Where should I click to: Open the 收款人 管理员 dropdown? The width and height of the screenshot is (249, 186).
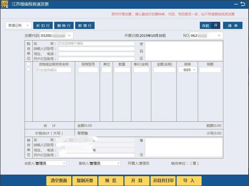pyautogui.click(x=51, y=163)
